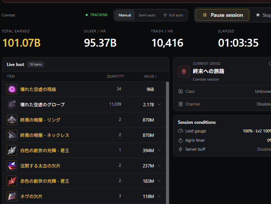This screenshot has width=271, height=204.
Task: Click the 01:03:35 elapsed timer
Action: 238,43
